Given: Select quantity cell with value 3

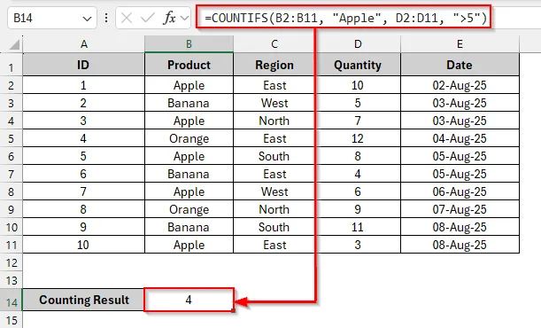Looking at the screenshot, I should click(358, 245).
